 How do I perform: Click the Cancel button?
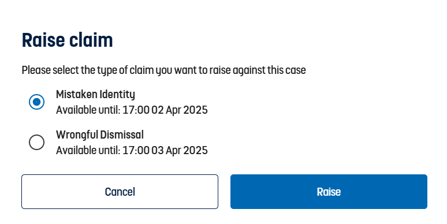coord(120,192)
